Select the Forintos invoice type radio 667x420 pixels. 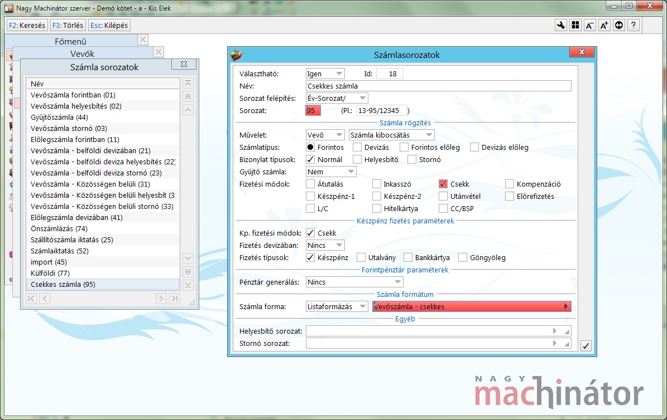pyautogui.click(x=310, y=148)
